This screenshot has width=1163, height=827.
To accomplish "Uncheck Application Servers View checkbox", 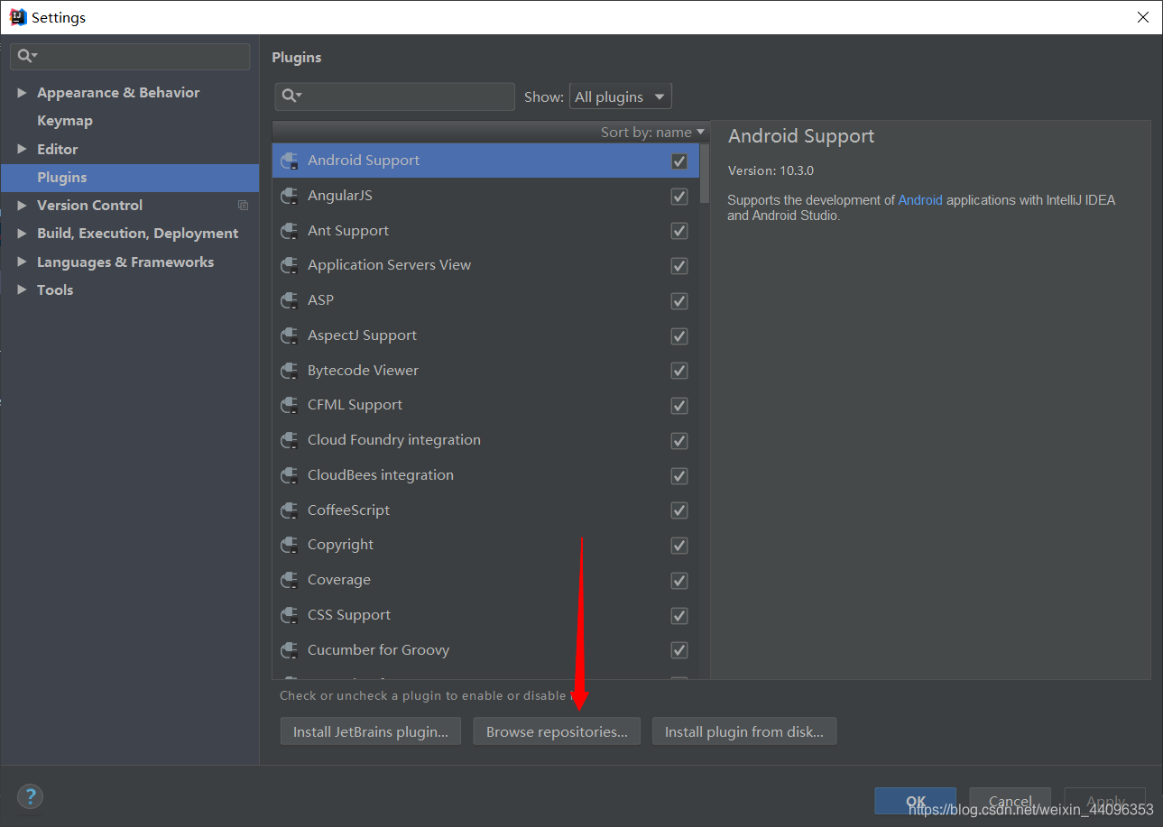I will click(x=679, y=266).
